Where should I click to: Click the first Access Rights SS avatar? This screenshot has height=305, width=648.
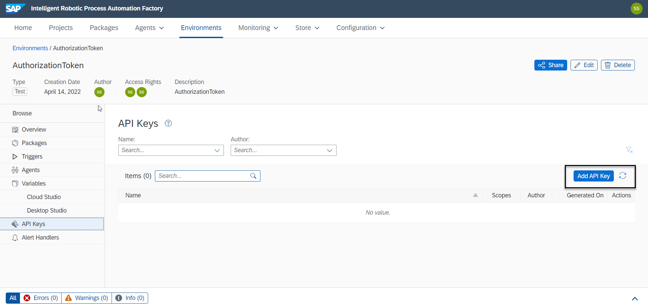(x=130, y=92)
